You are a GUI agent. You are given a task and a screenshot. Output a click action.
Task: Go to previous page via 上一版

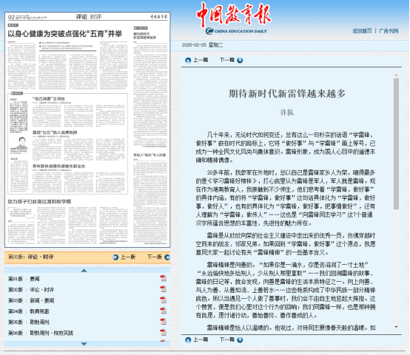(x=128, y=257)
